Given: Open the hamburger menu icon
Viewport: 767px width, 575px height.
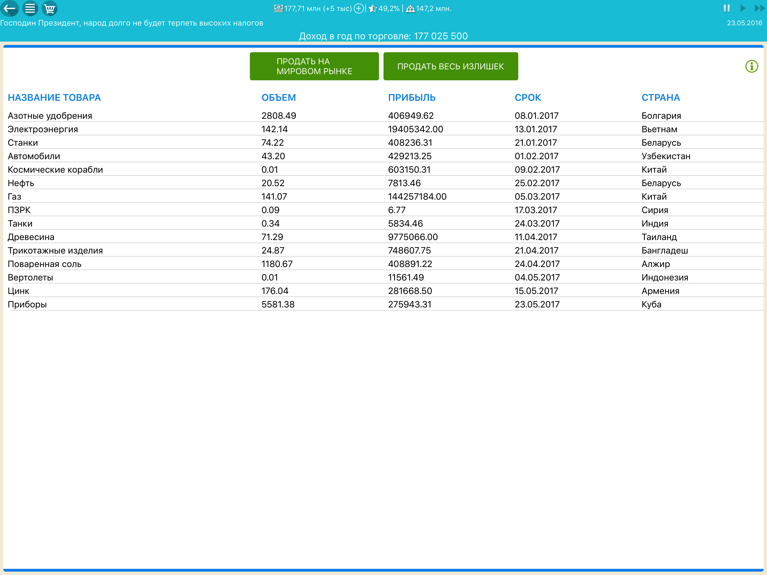Looking at the screenshot, I should click(x=30, y=8).
